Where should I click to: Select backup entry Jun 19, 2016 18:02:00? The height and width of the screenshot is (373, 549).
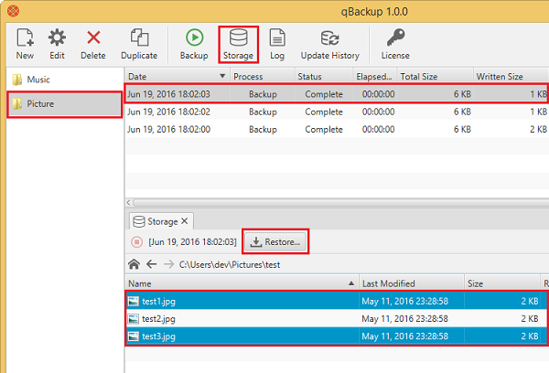pos(337,129)
